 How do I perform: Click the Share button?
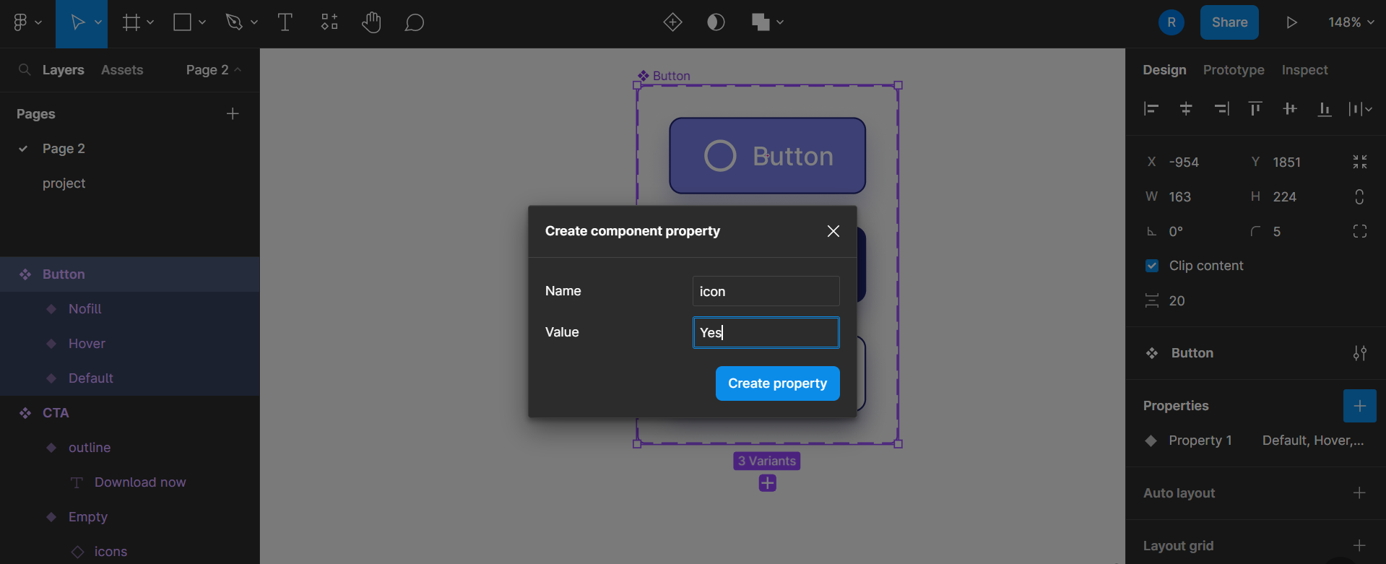click(1229, 22)
